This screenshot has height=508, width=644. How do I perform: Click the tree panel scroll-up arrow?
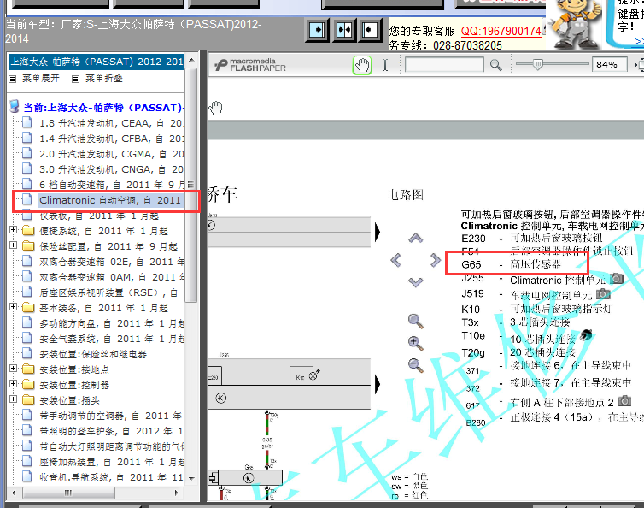[191, 60]
